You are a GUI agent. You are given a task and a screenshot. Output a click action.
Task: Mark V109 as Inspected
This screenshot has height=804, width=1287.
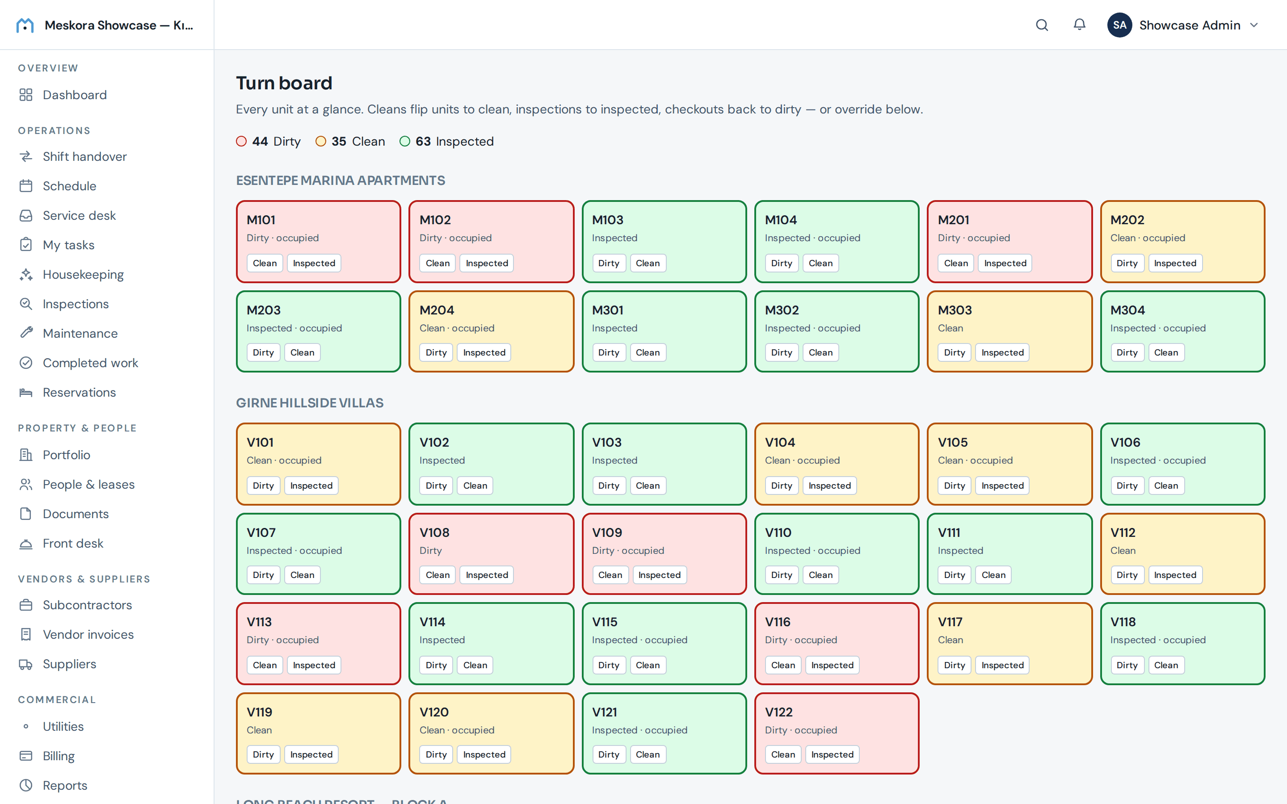coord(659,575)
